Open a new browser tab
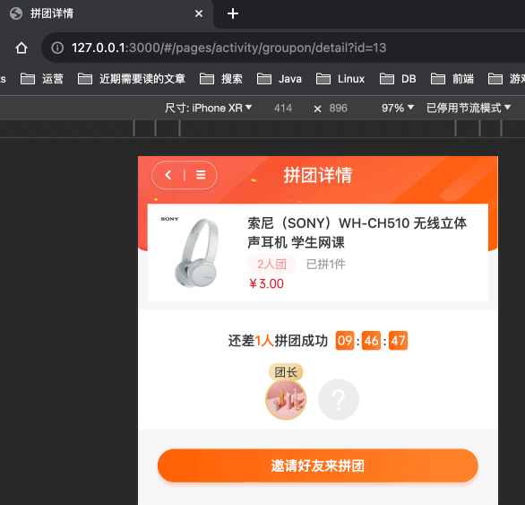Viewport: 525px width, 505px height. point(233,13)
